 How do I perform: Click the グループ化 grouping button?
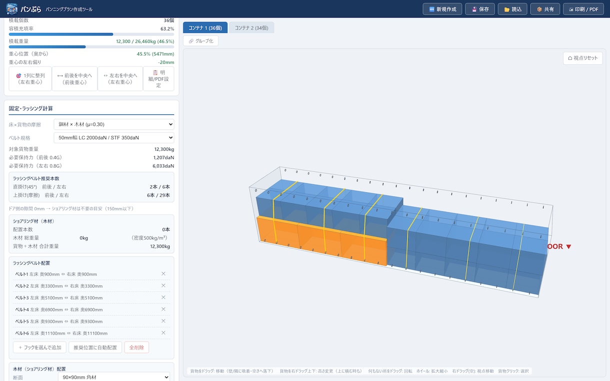pyautogui.click(x=200, y=41)
